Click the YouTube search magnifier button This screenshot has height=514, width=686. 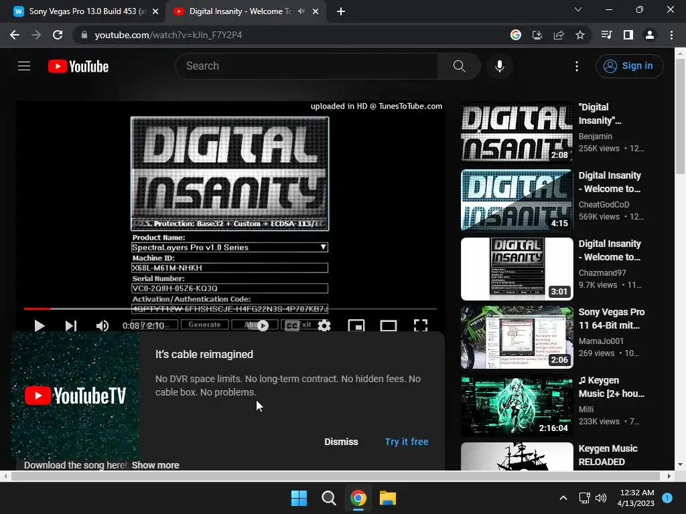(460, 66)
